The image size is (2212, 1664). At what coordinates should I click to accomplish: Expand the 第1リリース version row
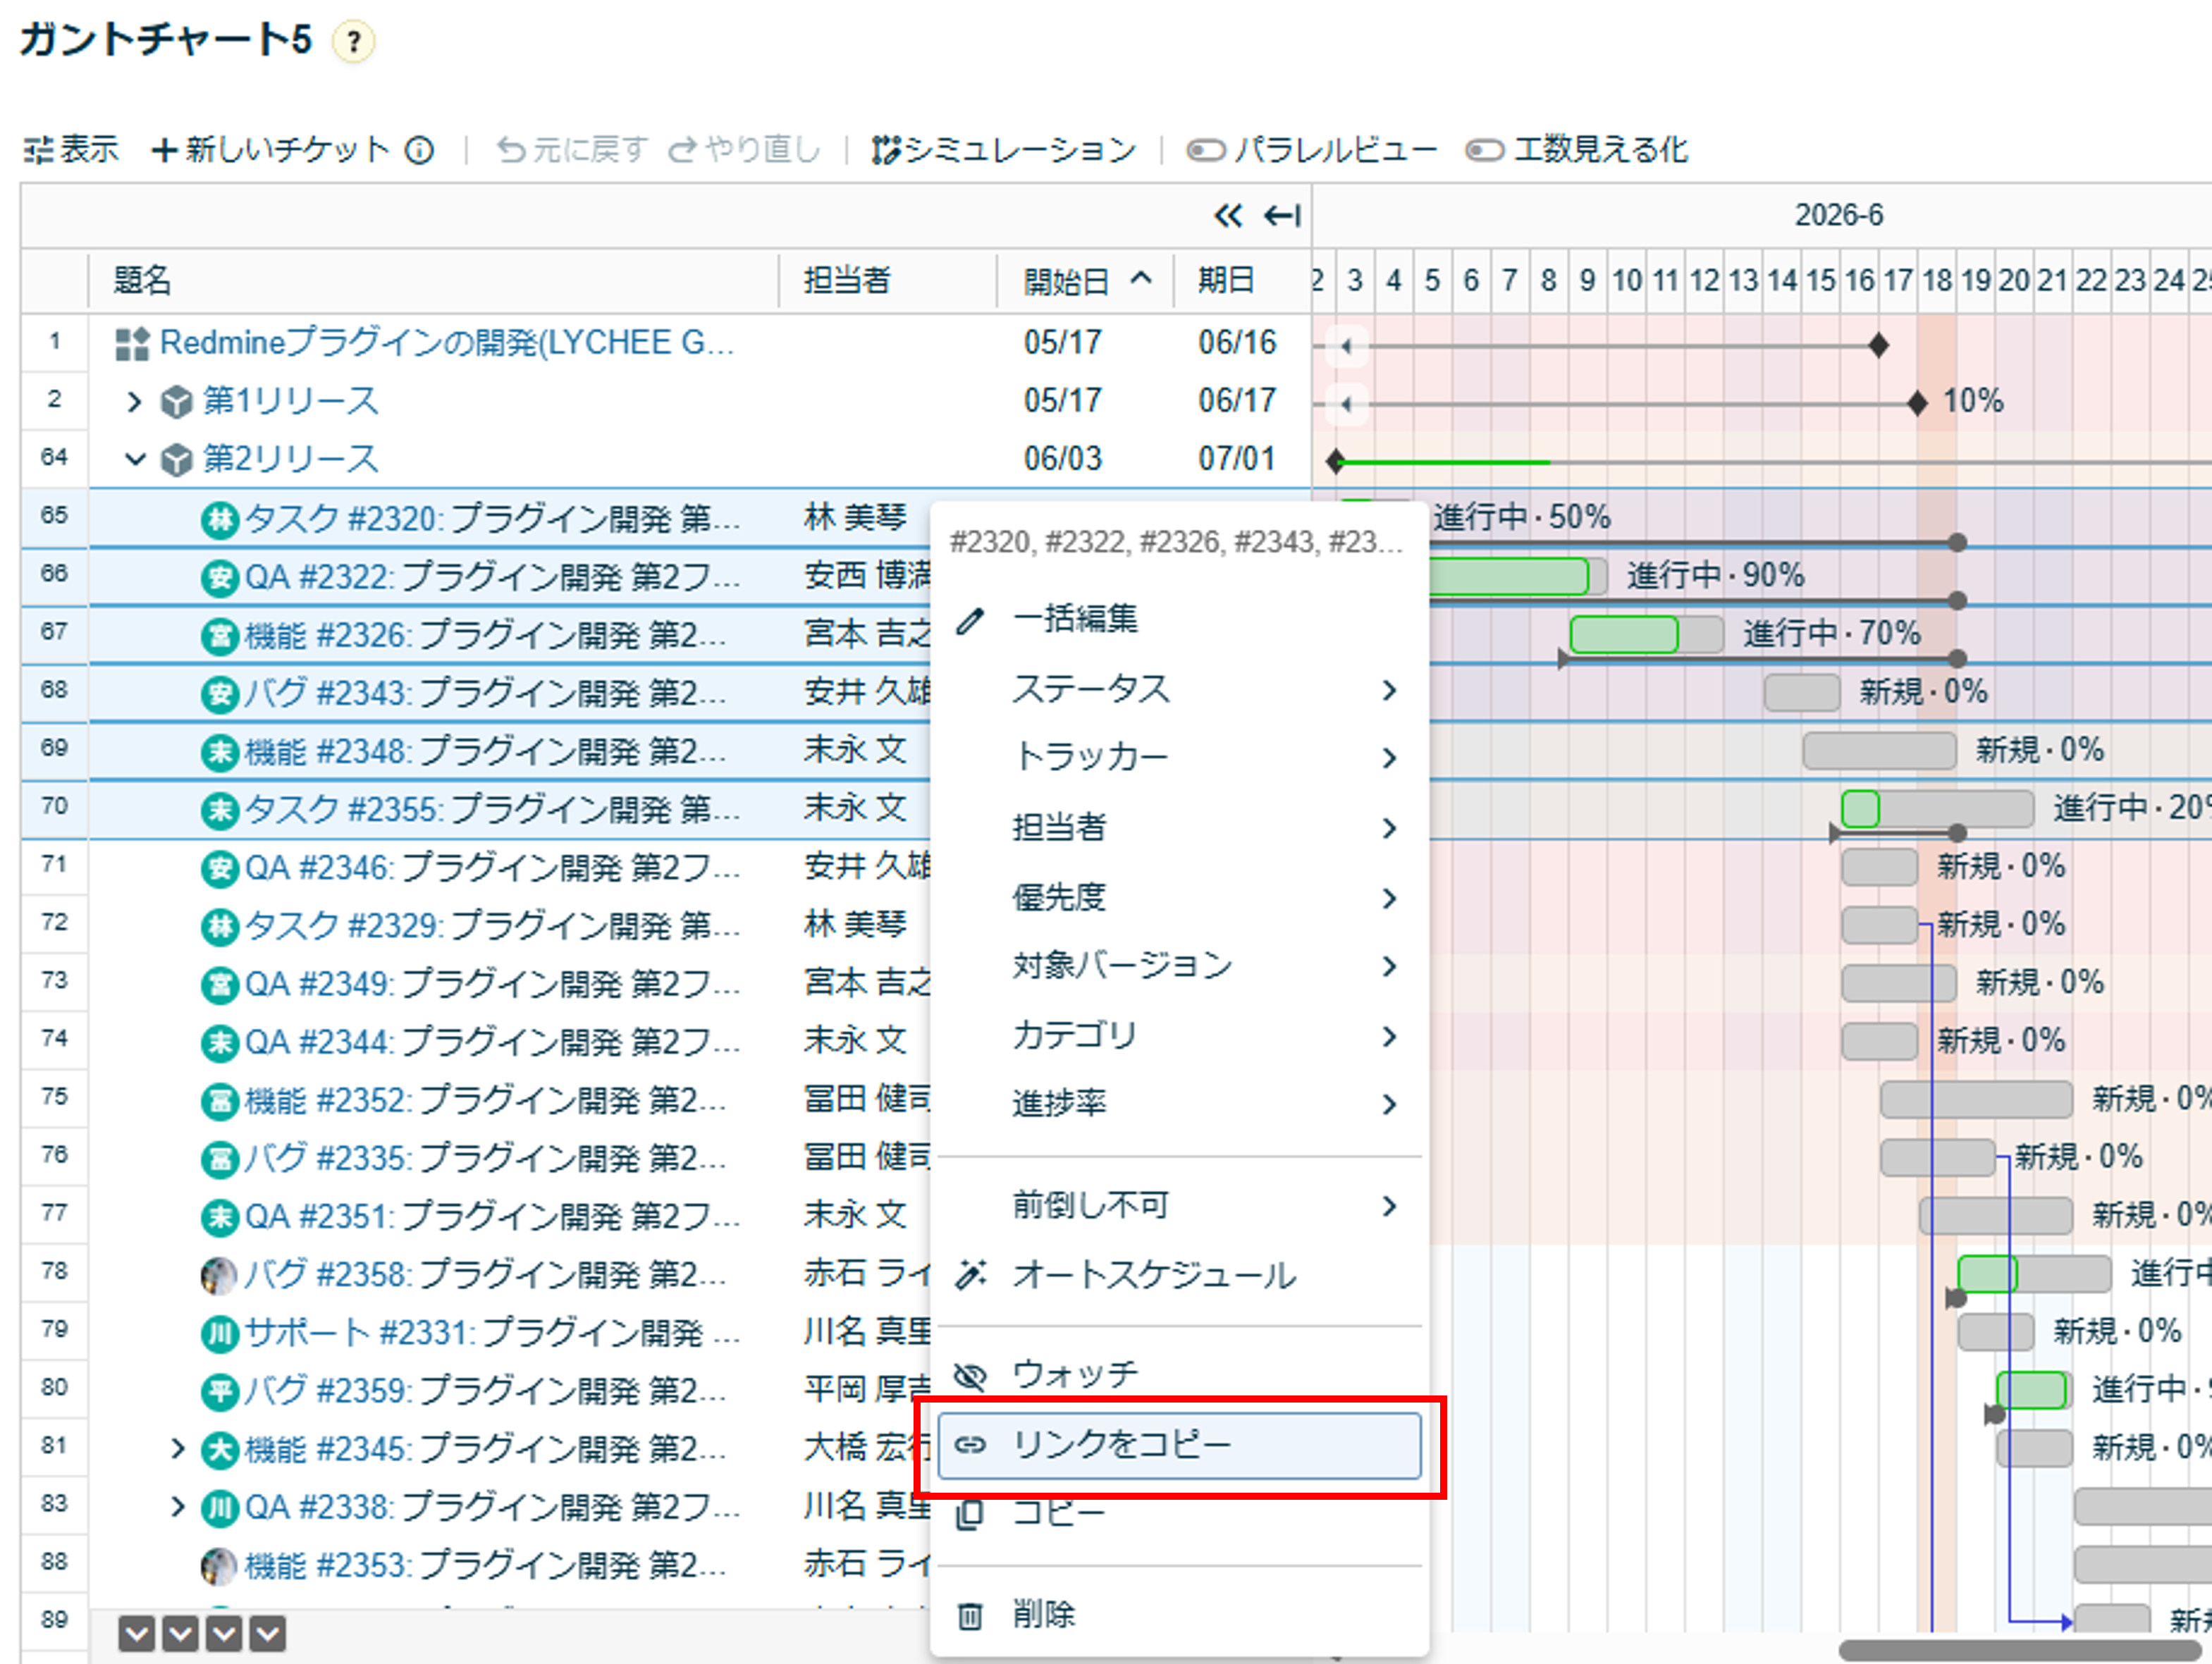click(134, 402)
